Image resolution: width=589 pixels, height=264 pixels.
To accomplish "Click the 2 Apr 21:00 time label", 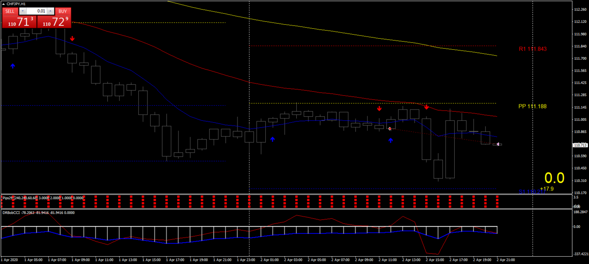I will pyautogui.click(x=506, y=260).
